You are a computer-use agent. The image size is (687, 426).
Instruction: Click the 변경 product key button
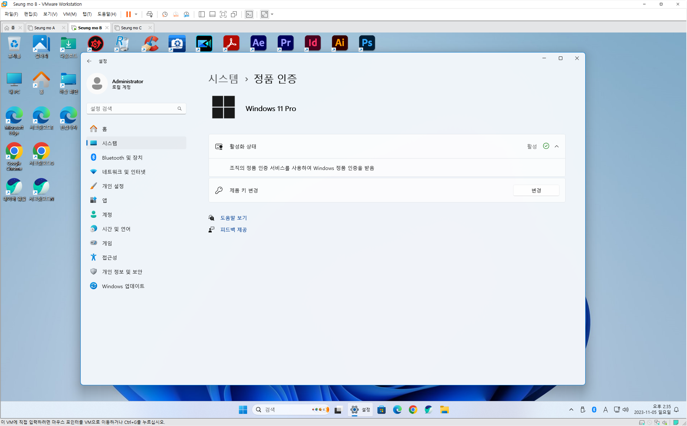coord(536,190)
